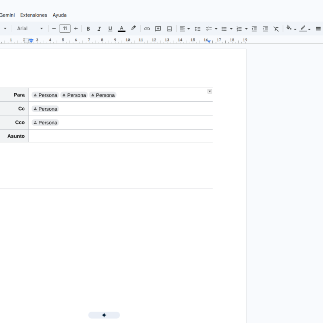The image size is (323, 323).
Task: Click the right indent marker on ruler
Action: click(x=209, y=42)
